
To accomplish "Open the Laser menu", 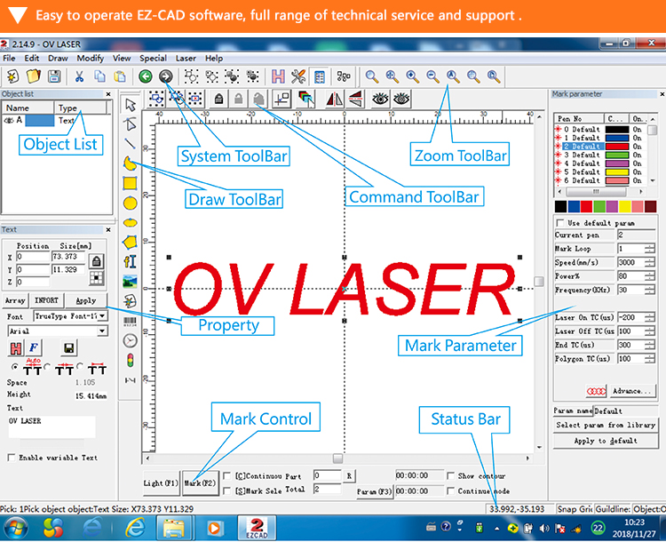I will pos(186,59).
